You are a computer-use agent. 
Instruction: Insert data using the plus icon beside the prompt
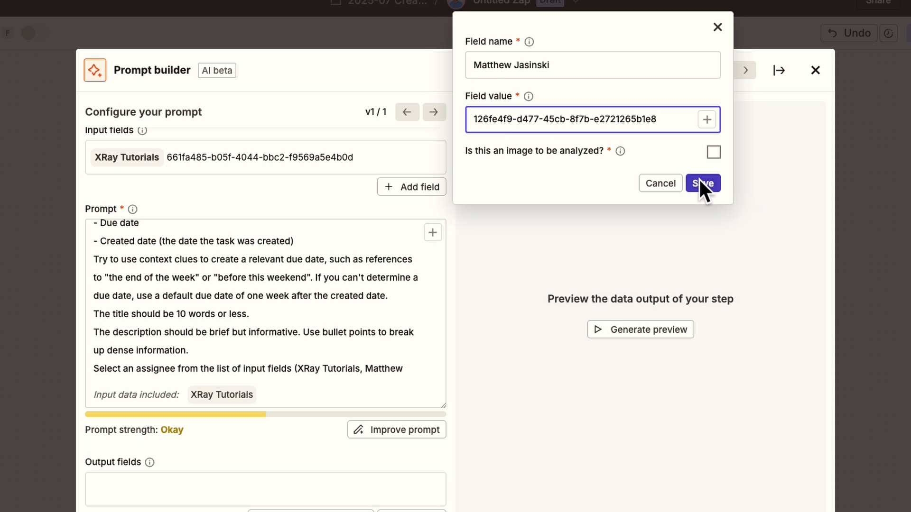(x=432, y=232)
